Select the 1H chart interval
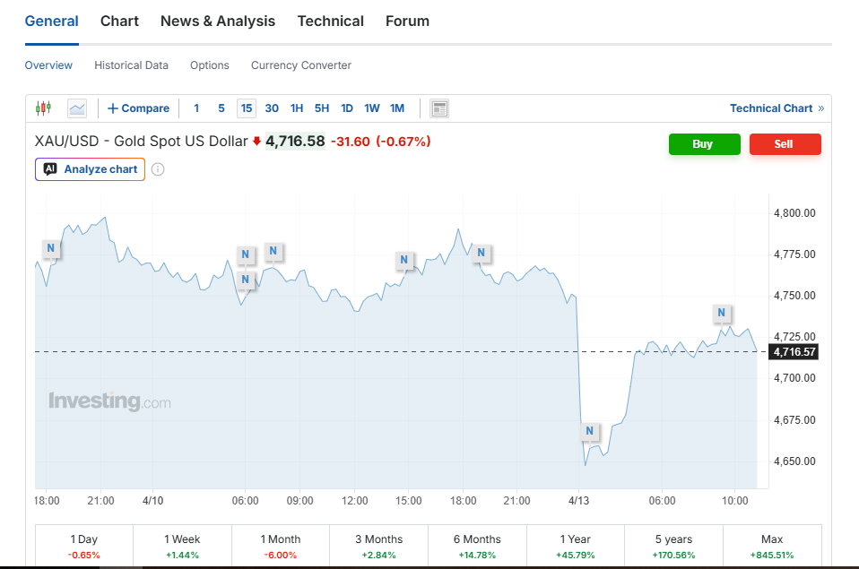859x569 pixels. [x=297, y=108]
